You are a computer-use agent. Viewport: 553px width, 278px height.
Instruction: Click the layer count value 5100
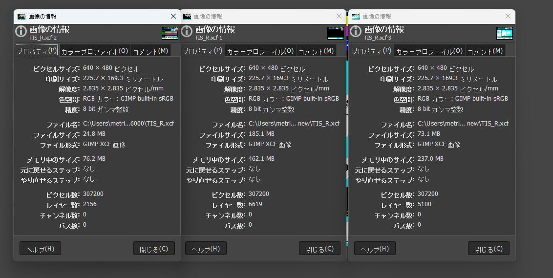click(424, 204)
